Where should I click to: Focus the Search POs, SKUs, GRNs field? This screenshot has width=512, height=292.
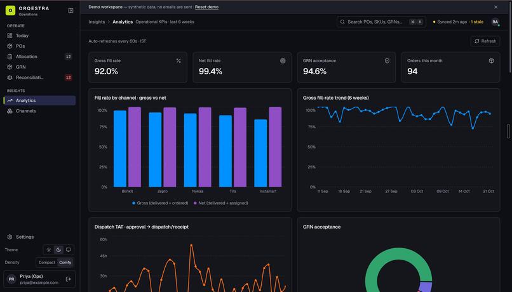click(x=381, y=22)
